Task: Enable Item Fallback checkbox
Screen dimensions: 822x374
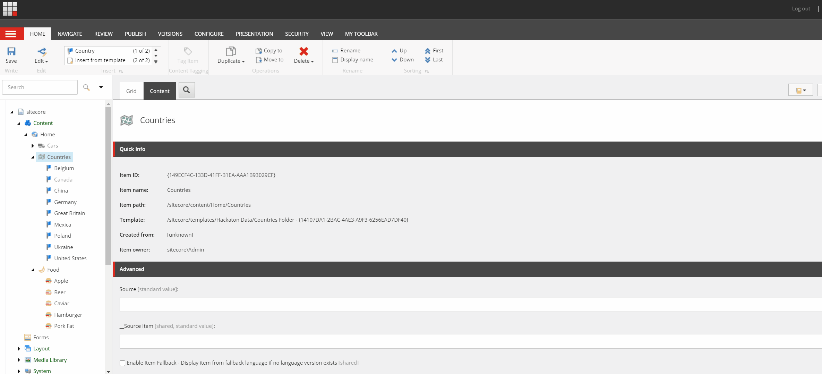Action: click(x=122, y=363)
